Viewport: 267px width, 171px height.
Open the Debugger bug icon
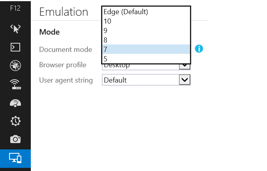pyautogui.click(x=15, y=65)
